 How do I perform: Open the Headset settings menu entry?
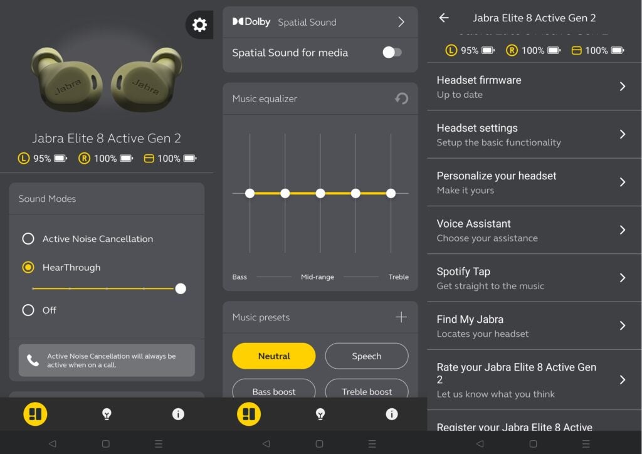[x=534, y=135]
